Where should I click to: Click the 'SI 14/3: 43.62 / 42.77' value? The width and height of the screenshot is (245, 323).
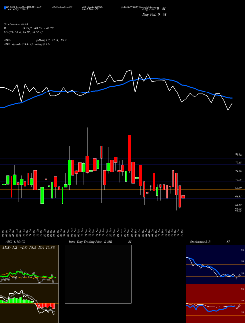(x=38, y=28)
